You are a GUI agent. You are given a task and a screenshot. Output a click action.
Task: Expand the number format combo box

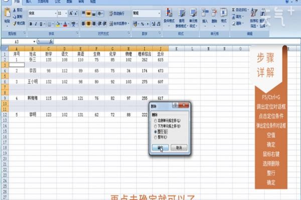159,13
